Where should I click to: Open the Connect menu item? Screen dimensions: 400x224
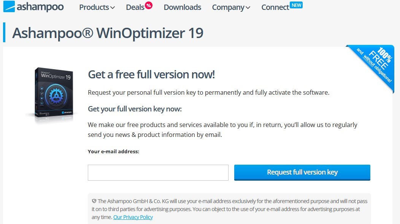pyautogui.click(x=275, y=7)
